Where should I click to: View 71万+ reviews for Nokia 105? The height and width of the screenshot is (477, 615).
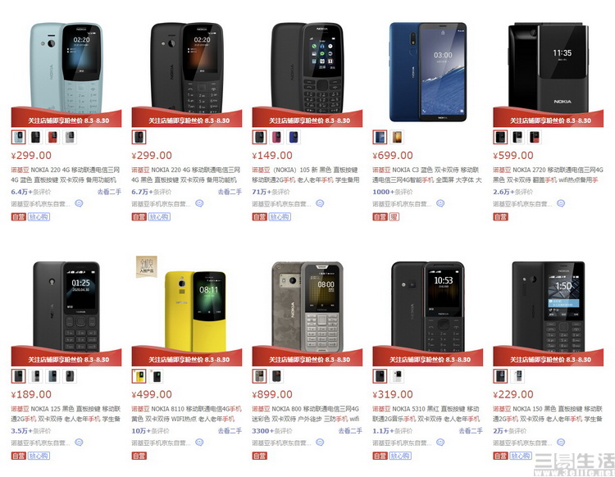pos(271,192)
